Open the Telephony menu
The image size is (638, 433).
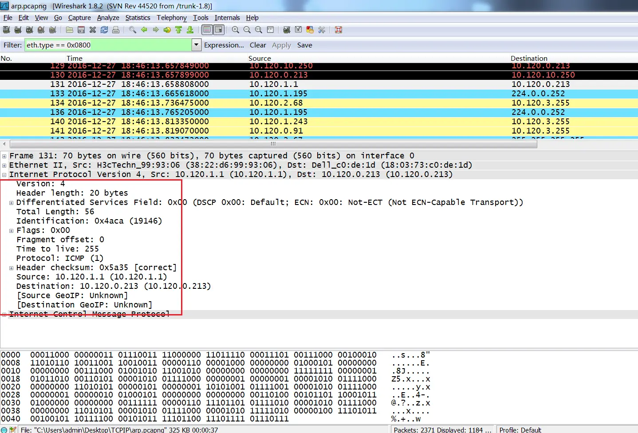(x=172, y=18)
